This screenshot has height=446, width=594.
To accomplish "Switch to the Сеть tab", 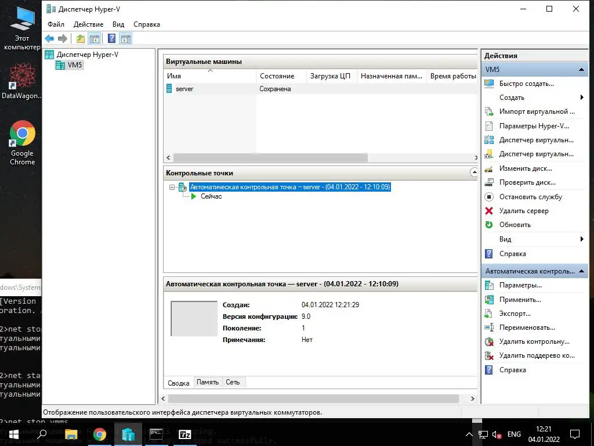I will point(233,382).
